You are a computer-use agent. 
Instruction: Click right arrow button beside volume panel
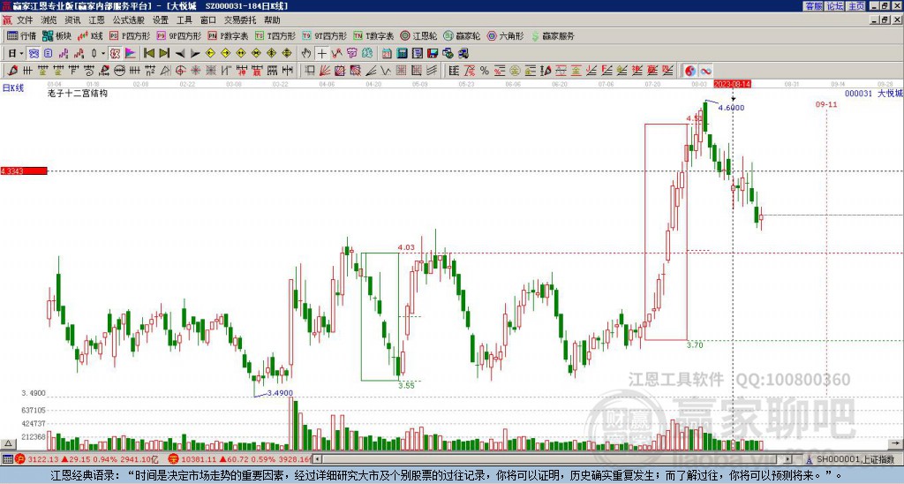[897, 444]
